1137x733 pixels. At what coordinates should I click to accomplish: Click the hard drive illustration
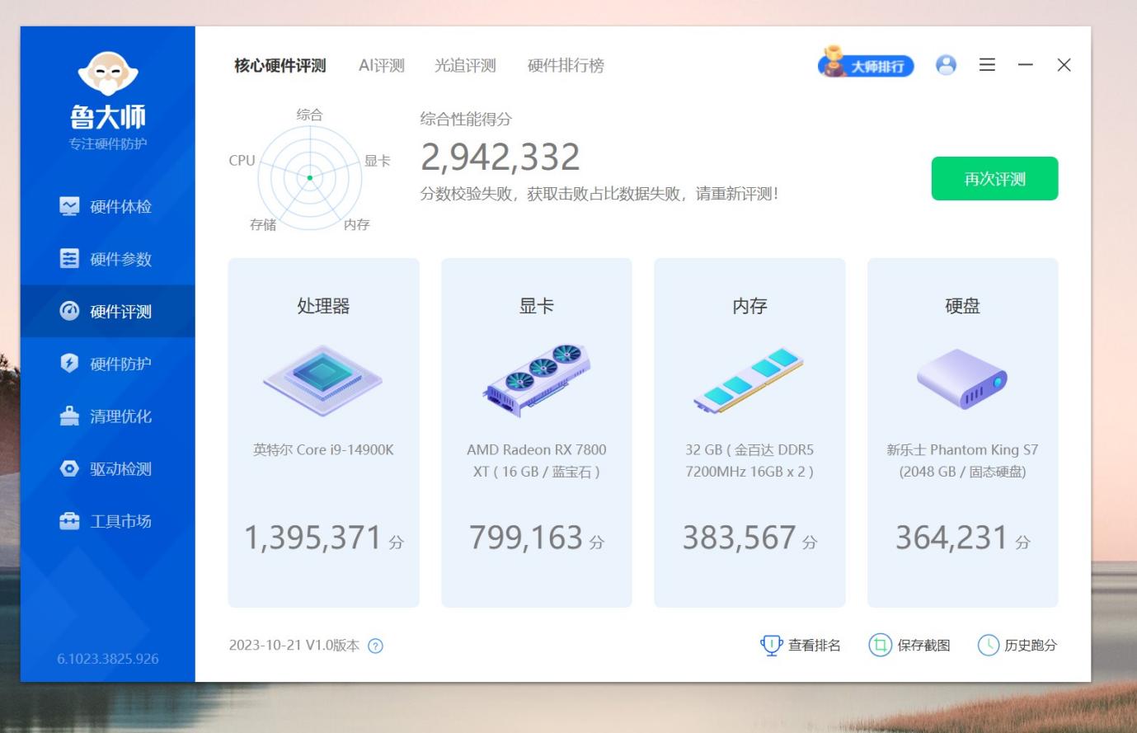(x=962, y=379)
